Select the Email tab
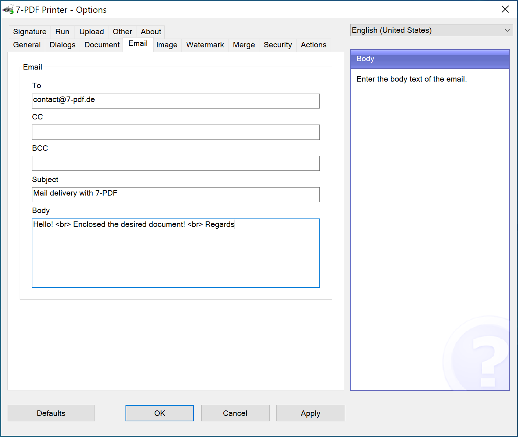The width and height of the screenshot is (518, 437). [x=138, y=44]
